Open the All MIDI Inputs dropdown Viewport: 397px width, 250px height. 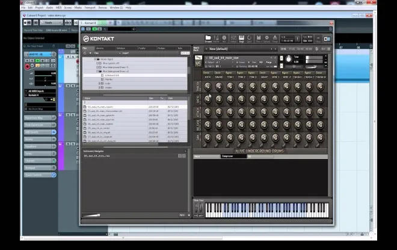[40, 91]
